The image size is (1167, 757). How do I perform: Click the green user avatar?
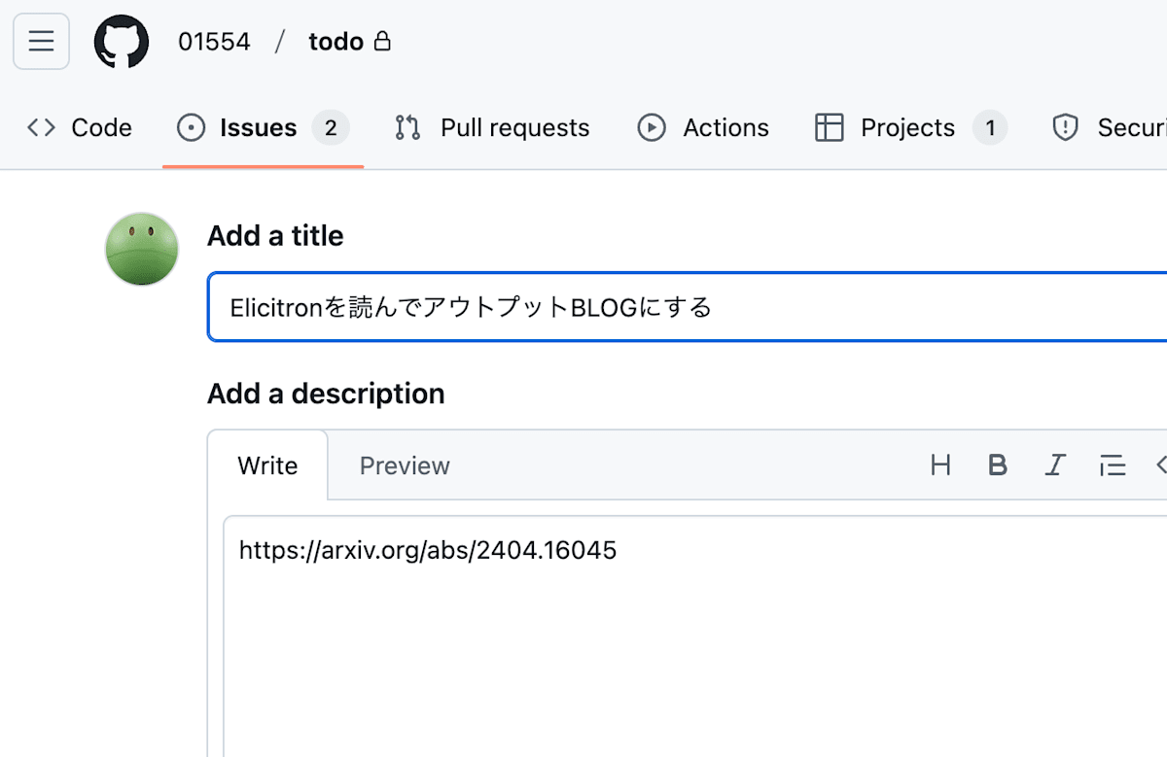[x=142, y=250]
